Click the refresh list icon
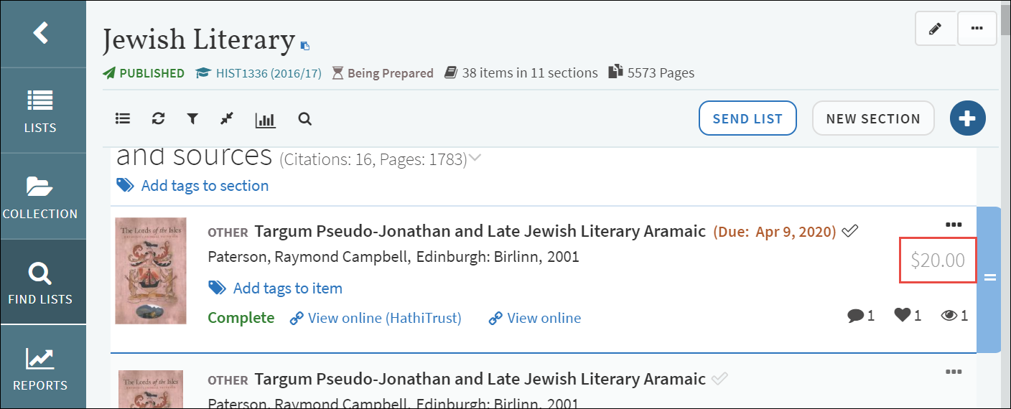1011x409 pixels. (158, 119)
